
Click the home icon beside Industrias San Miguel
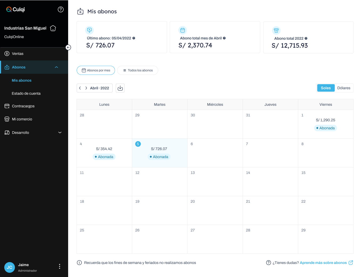53,28
